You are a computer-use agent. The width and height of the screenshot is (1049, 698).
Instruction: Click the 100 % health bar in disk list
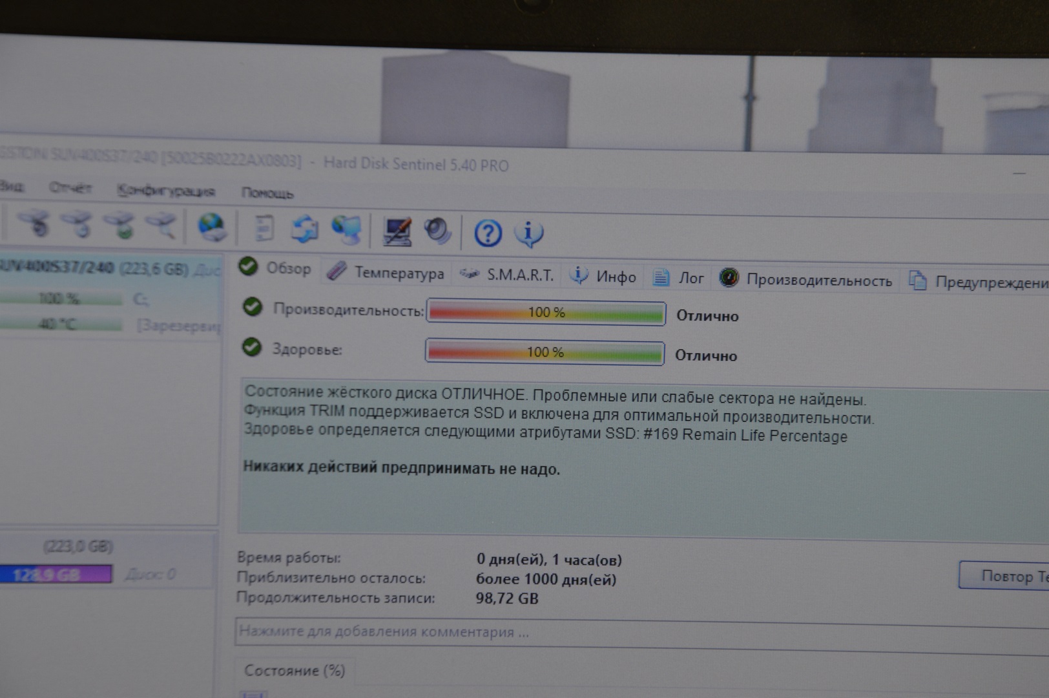point(61,299)
